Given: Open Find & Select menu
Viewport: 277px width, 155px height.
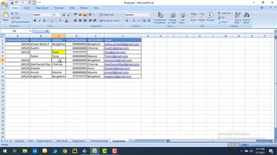Looking at the screenshot, I should pos(246,18).
